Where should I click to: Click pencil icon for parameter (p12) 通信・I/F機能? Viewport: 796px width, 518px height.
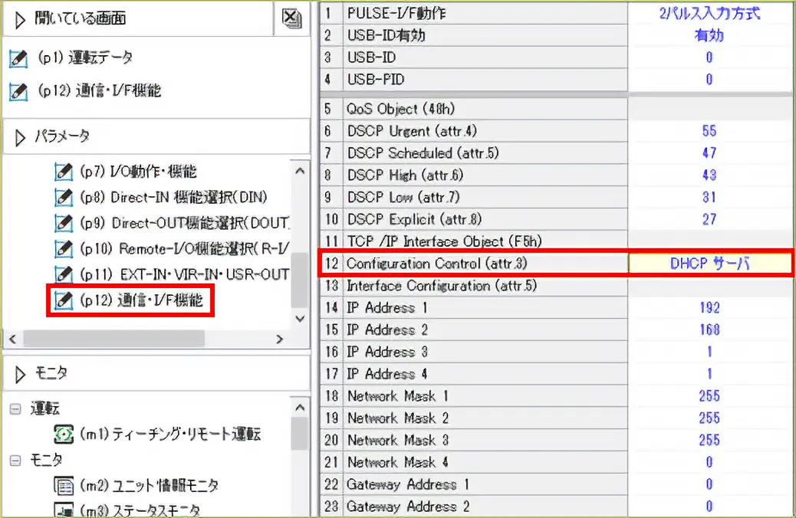point(64,300)
